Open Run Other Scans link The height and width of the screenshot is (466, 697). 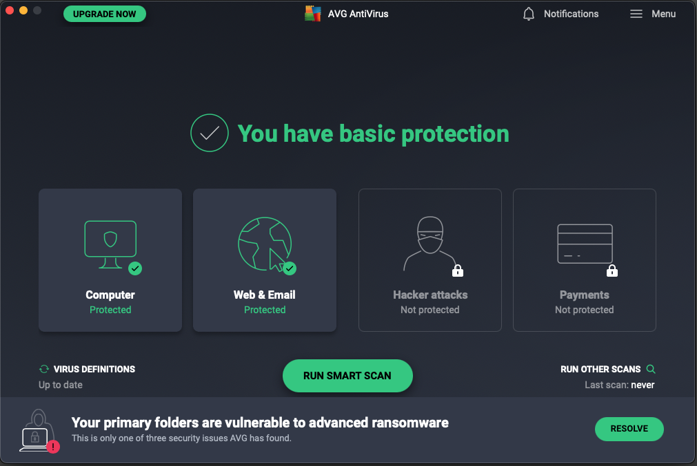coord(600,369)
